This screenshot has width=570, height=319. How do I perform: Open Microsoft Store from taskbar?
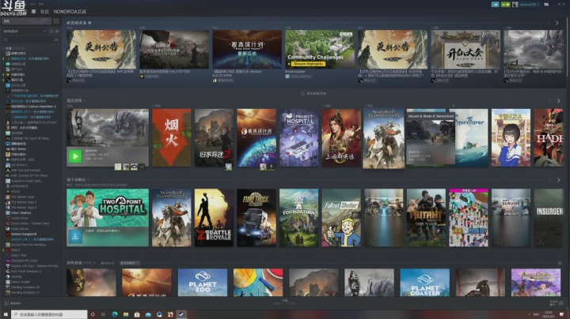pyautogui.click(x=137, y=314)
